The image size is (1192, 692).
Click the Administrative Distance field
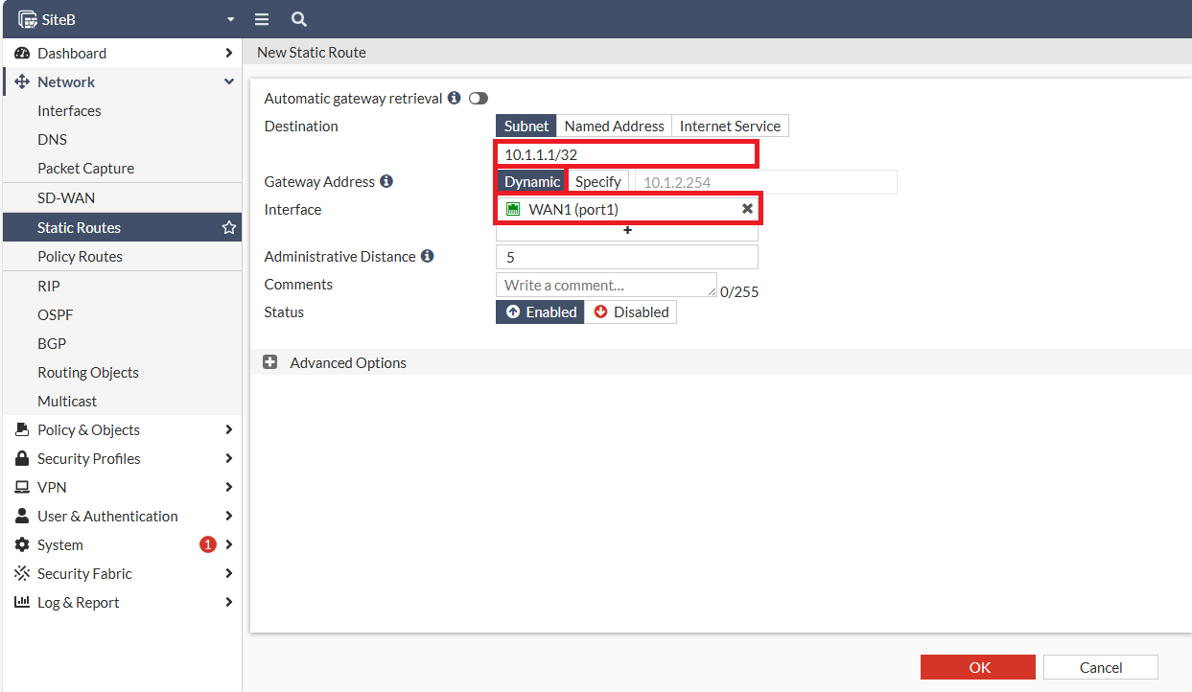(627, 257)
